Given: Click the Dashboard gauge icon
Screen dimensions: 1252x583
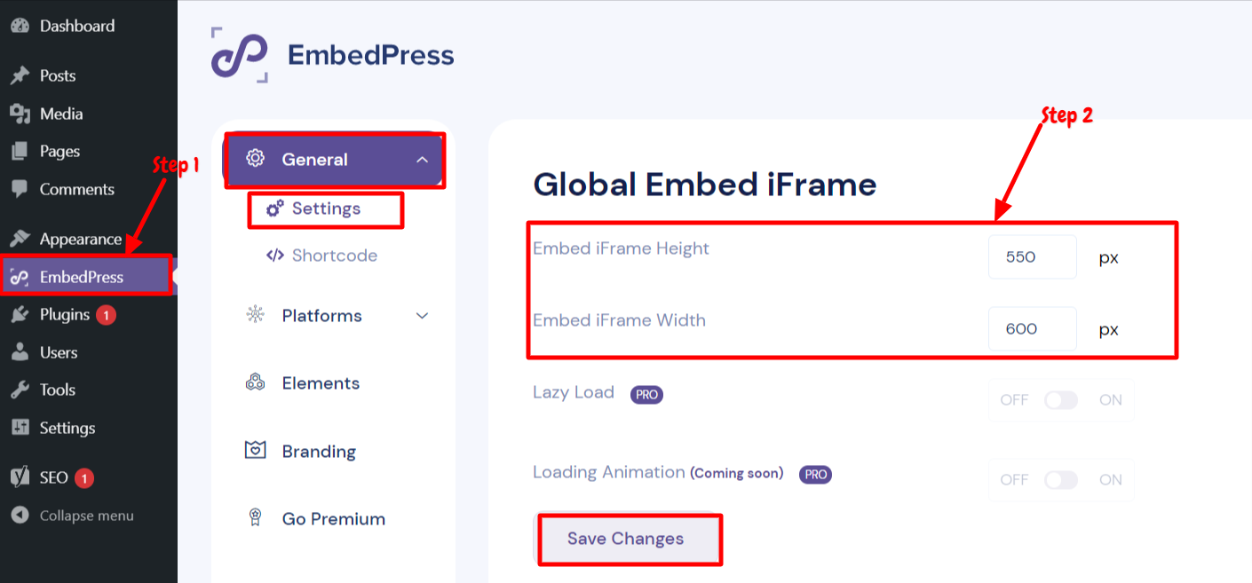Looking at the screenshot, I should [20, 27].
